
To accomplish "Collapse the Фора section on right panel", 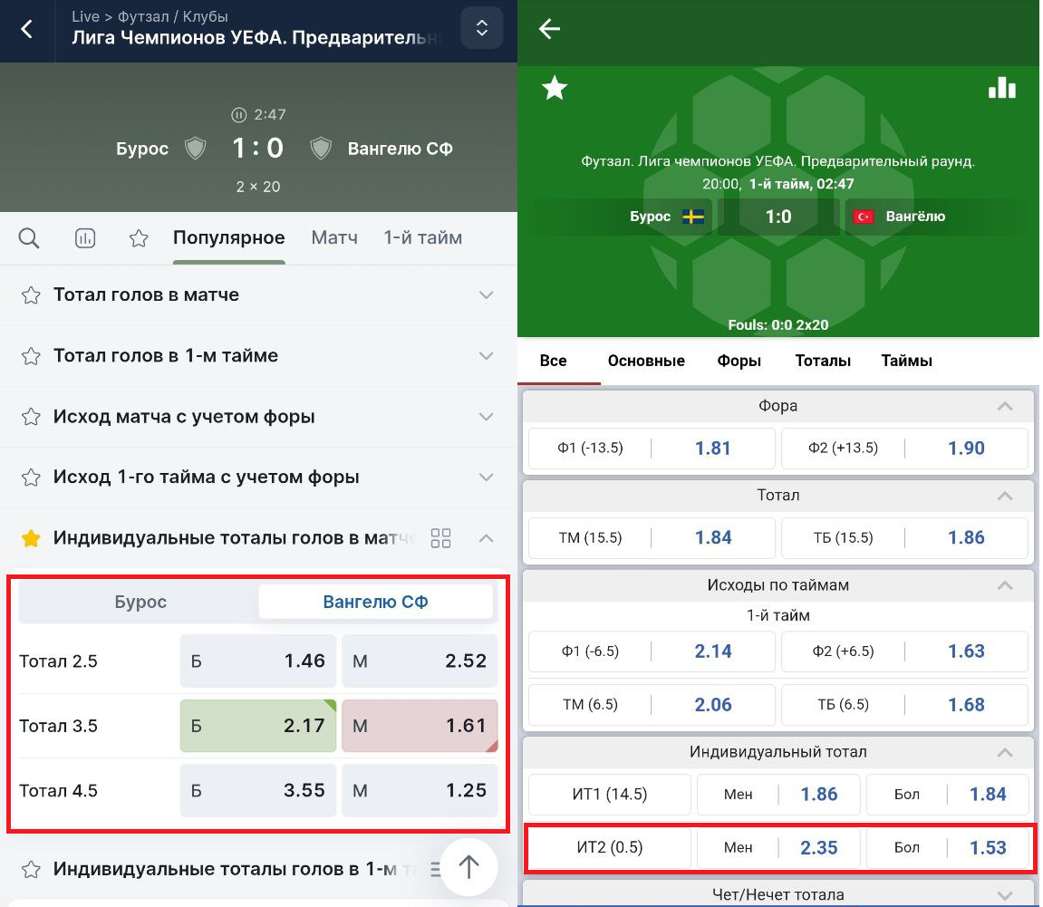I will click(x=1004, y=406).
